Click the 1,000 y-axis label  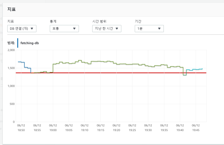coord(11,86)
